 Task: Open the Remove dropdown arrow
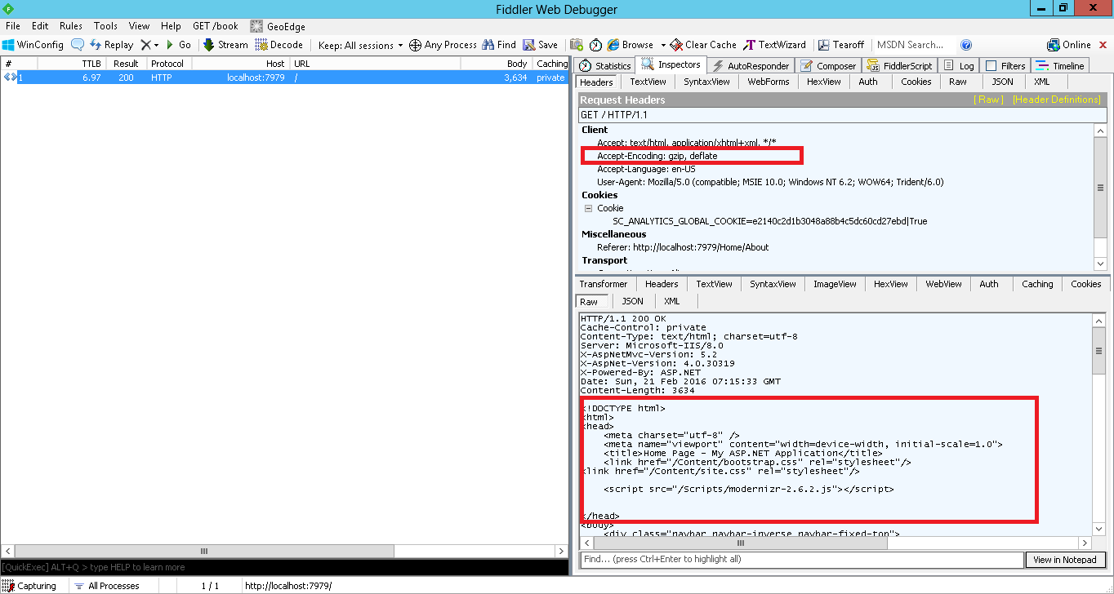pos(156,46)
